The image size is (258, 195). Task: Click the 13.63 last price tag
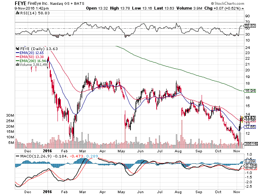pyautogui.click(x=250, y=118)
